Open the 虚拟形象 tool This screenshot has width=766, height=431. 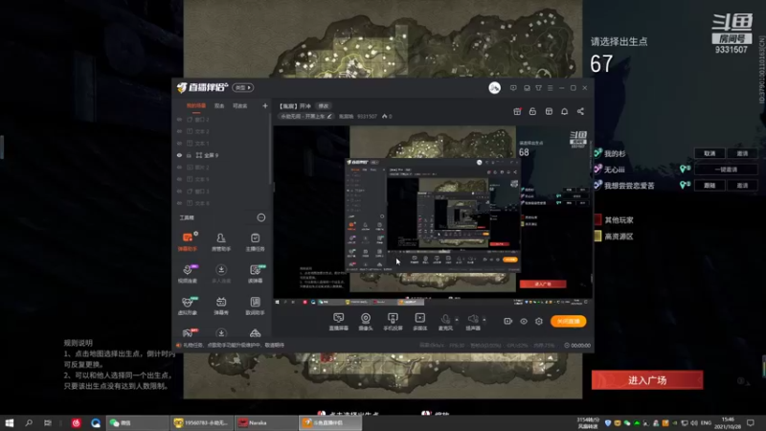pyautogui.click(x=188, y=306)
